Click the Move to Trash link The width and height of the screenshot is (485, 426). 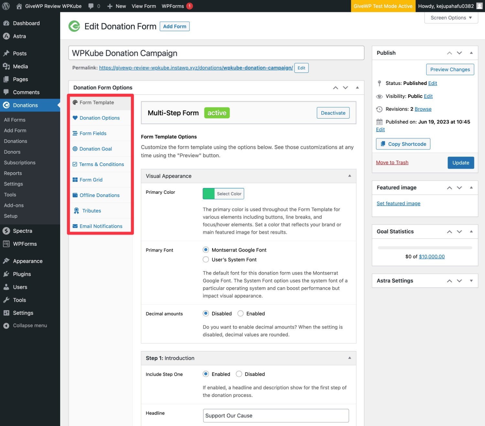[x=392, y=162]
